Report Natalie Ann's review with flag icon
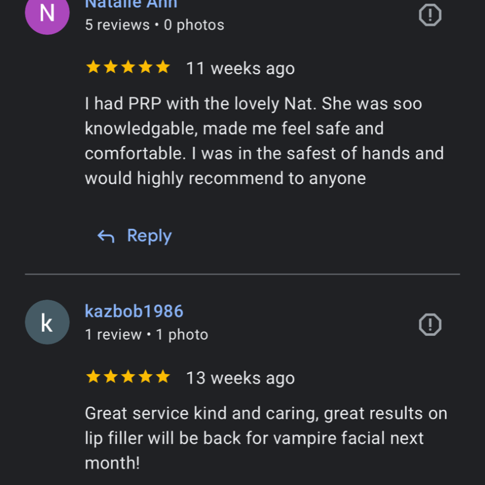Viewport: 485px width, 485px height. [430, 15]
